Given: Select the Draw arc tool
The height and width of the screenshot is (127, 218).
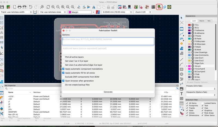Looking at the screenshot, I should coord(181,64).
